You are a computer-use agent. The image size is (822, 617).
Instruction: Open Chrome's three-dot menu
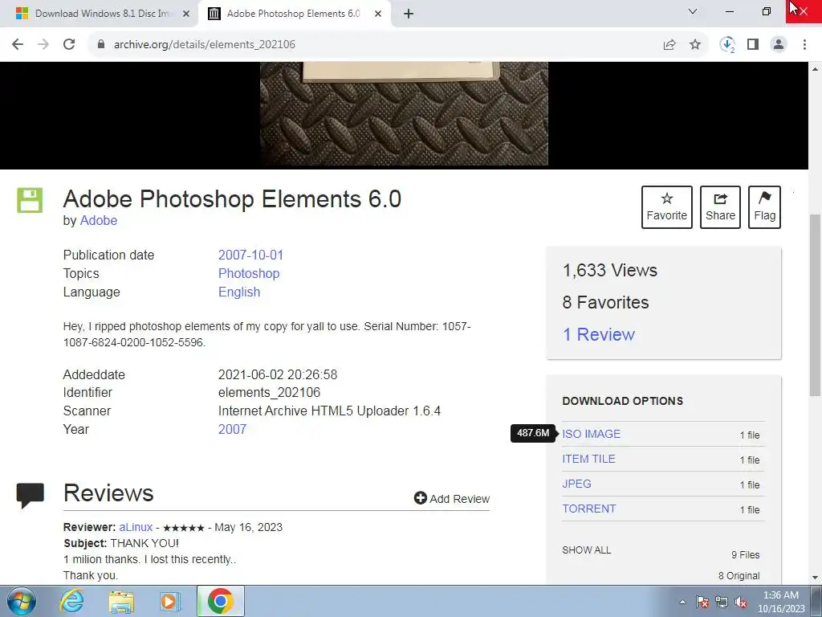tap(804, 45)
